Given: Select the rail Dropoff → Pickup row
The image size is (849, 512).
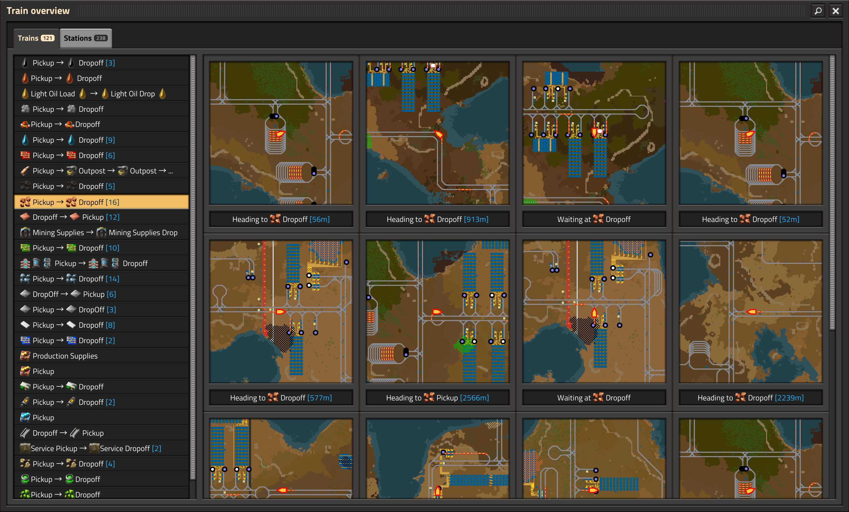Looking at the screenshot, I should tap(102, 433).
